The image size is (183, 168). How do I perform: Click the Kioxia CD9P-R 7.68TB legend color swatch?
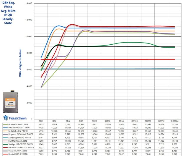[x=5, y=154]
